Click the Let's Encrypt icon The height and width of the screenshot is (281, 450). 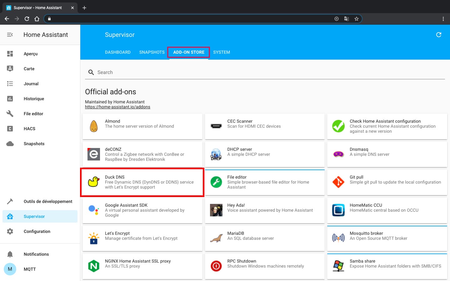[94, 238]
